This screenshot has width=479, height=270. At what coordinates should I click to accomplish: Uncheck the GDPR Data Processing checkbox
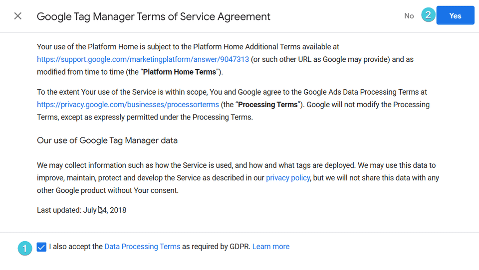tap(41, 247)
